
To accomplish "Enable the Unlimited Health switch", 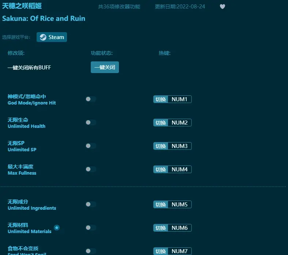I will pos(91,122).
